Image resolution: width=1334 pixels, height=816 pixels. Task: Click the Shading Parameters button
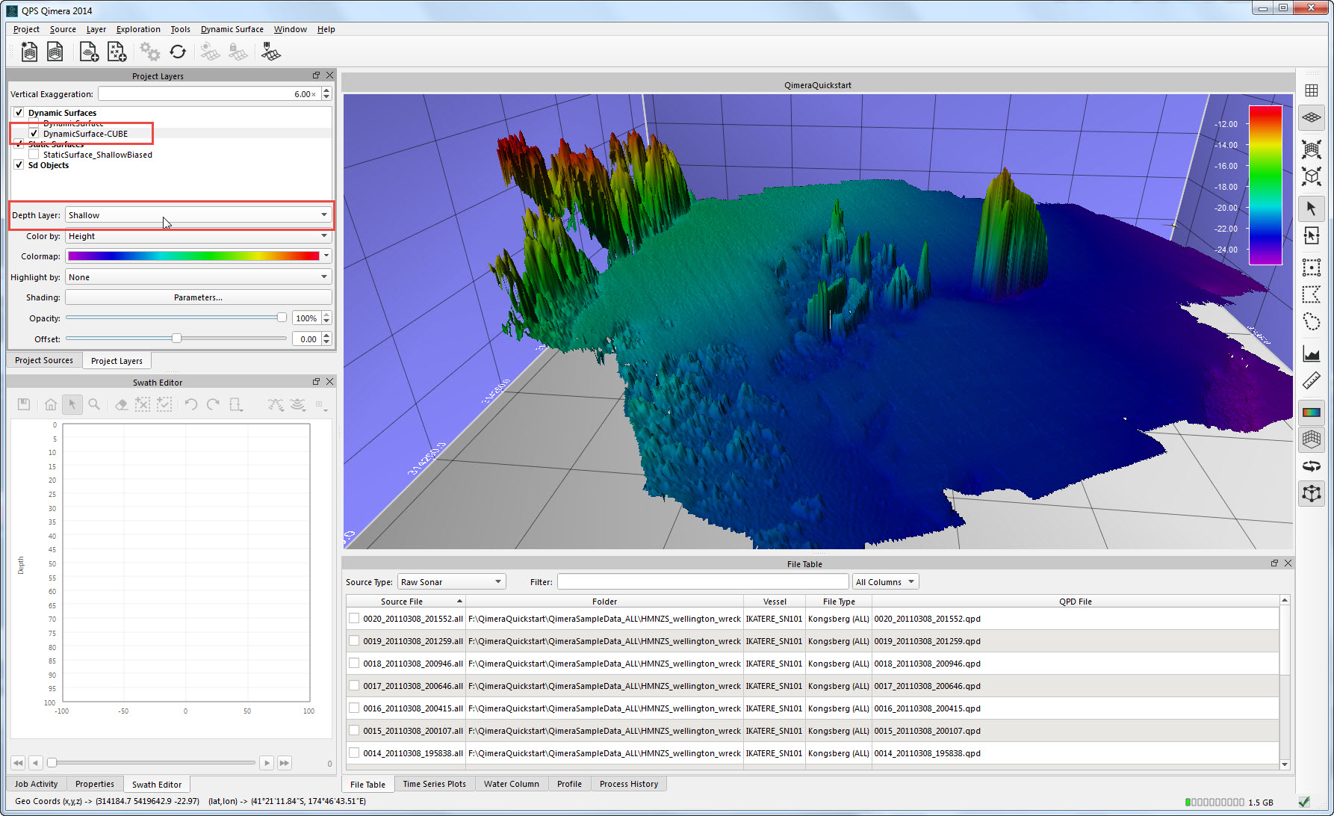[x=198, y=297]
